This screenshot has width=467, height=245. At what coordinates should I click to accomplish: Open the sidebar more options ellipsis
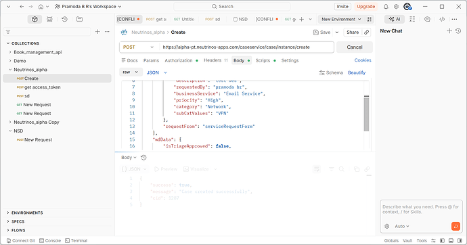107,32
